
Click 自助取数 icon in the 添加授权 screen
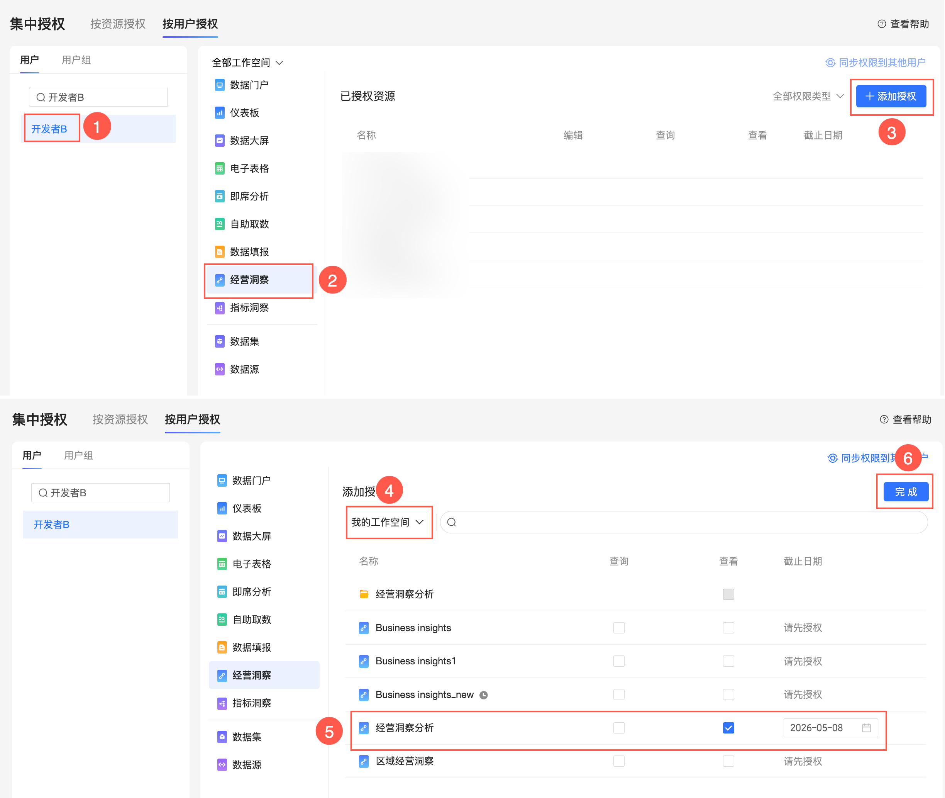(x=222, y=620)
